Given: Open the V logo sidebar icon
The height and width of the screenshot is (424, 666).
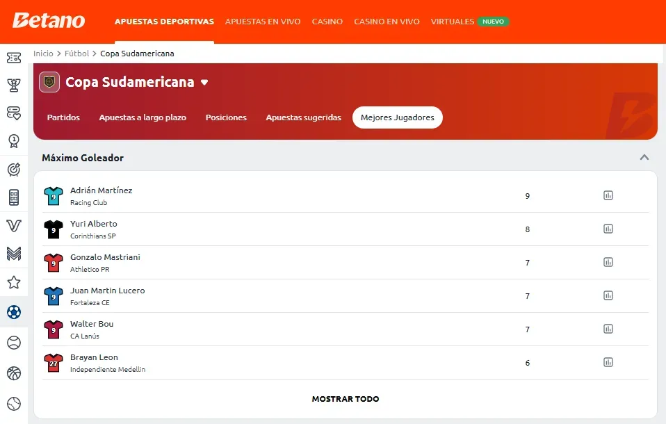Looking at the screenshot, I should coord(14,226).
